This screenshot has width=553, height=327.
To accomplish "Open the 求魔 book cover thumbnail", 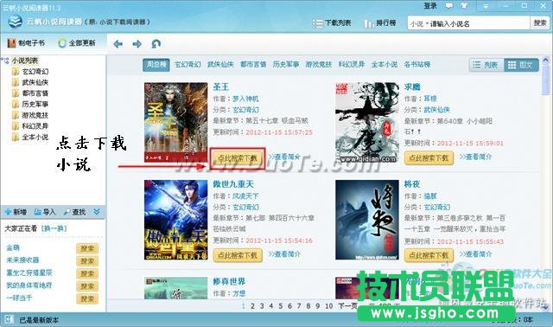I will pyautogui.click(x=366, y=122).
